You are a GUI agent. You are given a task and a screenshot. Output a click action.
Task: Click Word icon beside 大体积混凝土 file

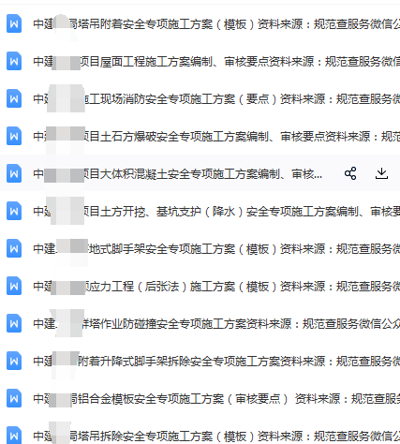click(x=14, y=173)
